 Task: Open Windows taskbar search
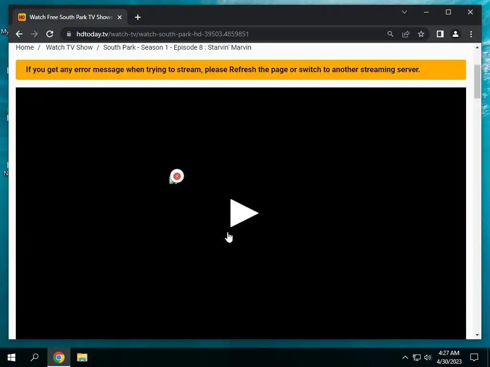34,357
